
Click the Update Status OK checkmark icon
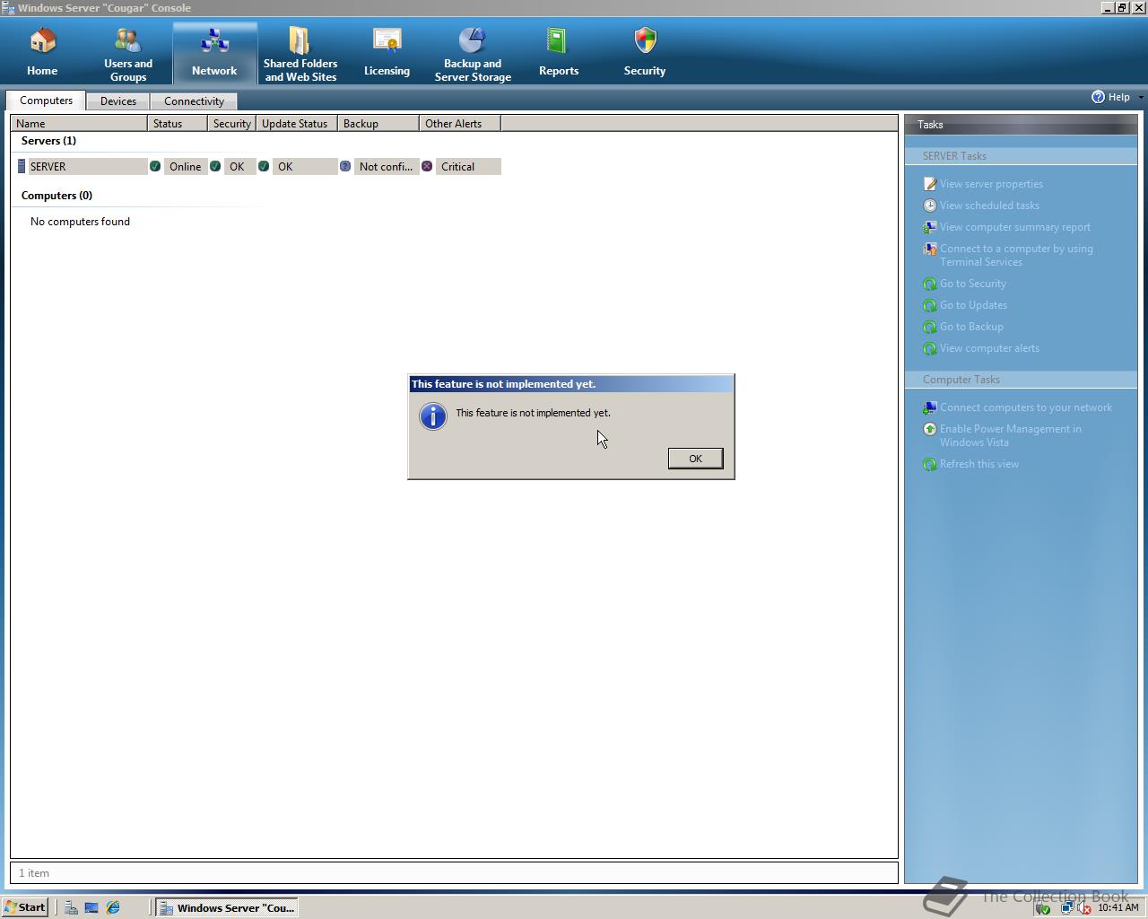[x=264, y=166]
